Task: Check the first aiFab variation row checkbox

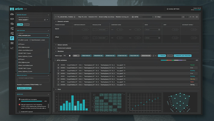Action: (x=58, y=65)
